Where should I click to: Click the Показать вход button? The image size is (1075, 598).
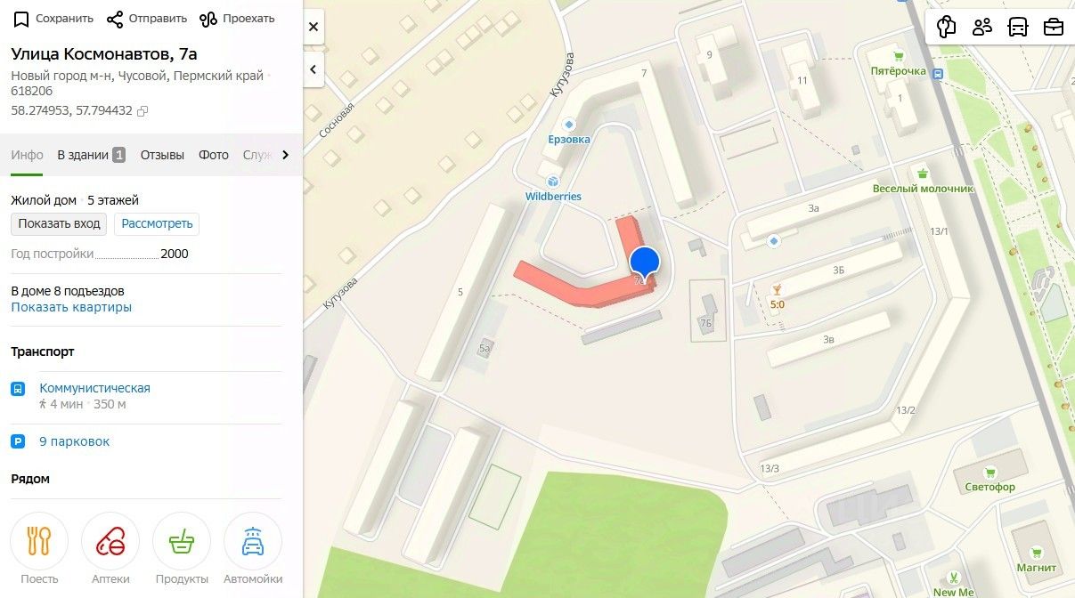click(59, 223)
